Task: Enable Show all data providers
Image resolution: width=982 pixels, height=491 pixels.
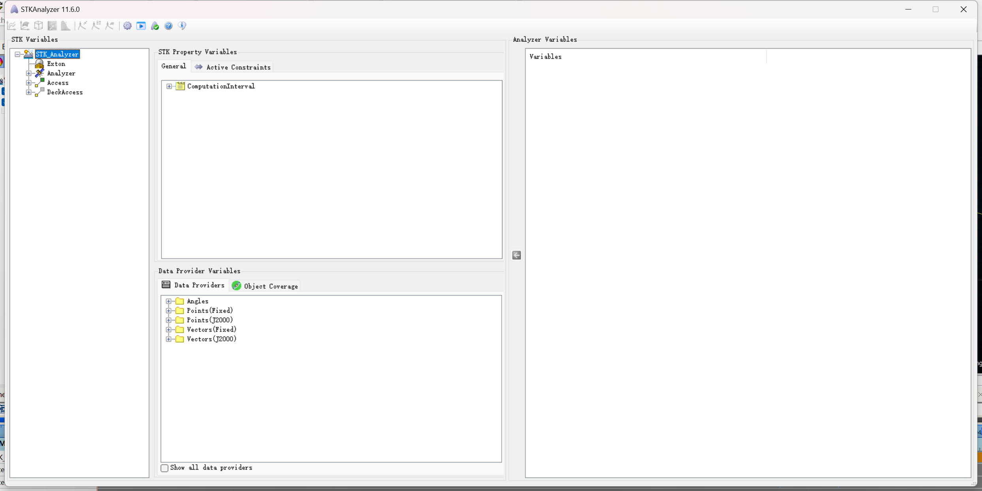Action: coord(165,468)
